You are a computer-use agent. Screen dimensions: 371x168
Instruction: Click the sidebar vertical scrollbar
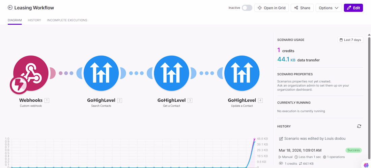pos(369,97)
